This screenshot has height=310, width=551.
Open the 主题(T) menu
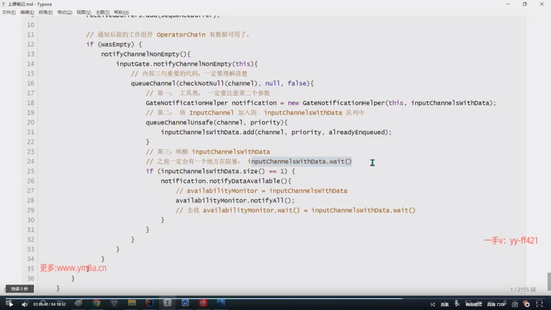pyautogui.click(x=102, y=12)
